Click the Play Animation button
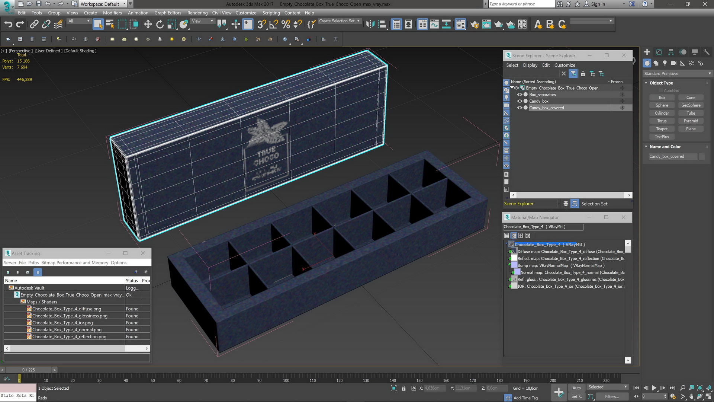The image size is (714, 402). click(654, 388)
